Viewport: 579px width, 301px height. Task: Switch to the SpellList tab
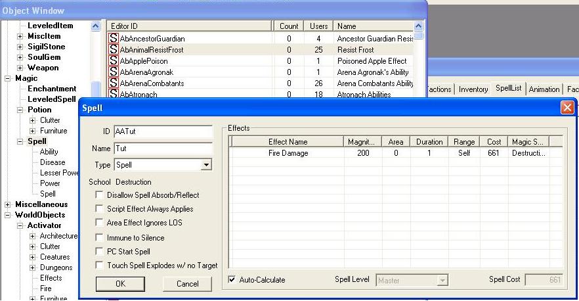point(509,88)
